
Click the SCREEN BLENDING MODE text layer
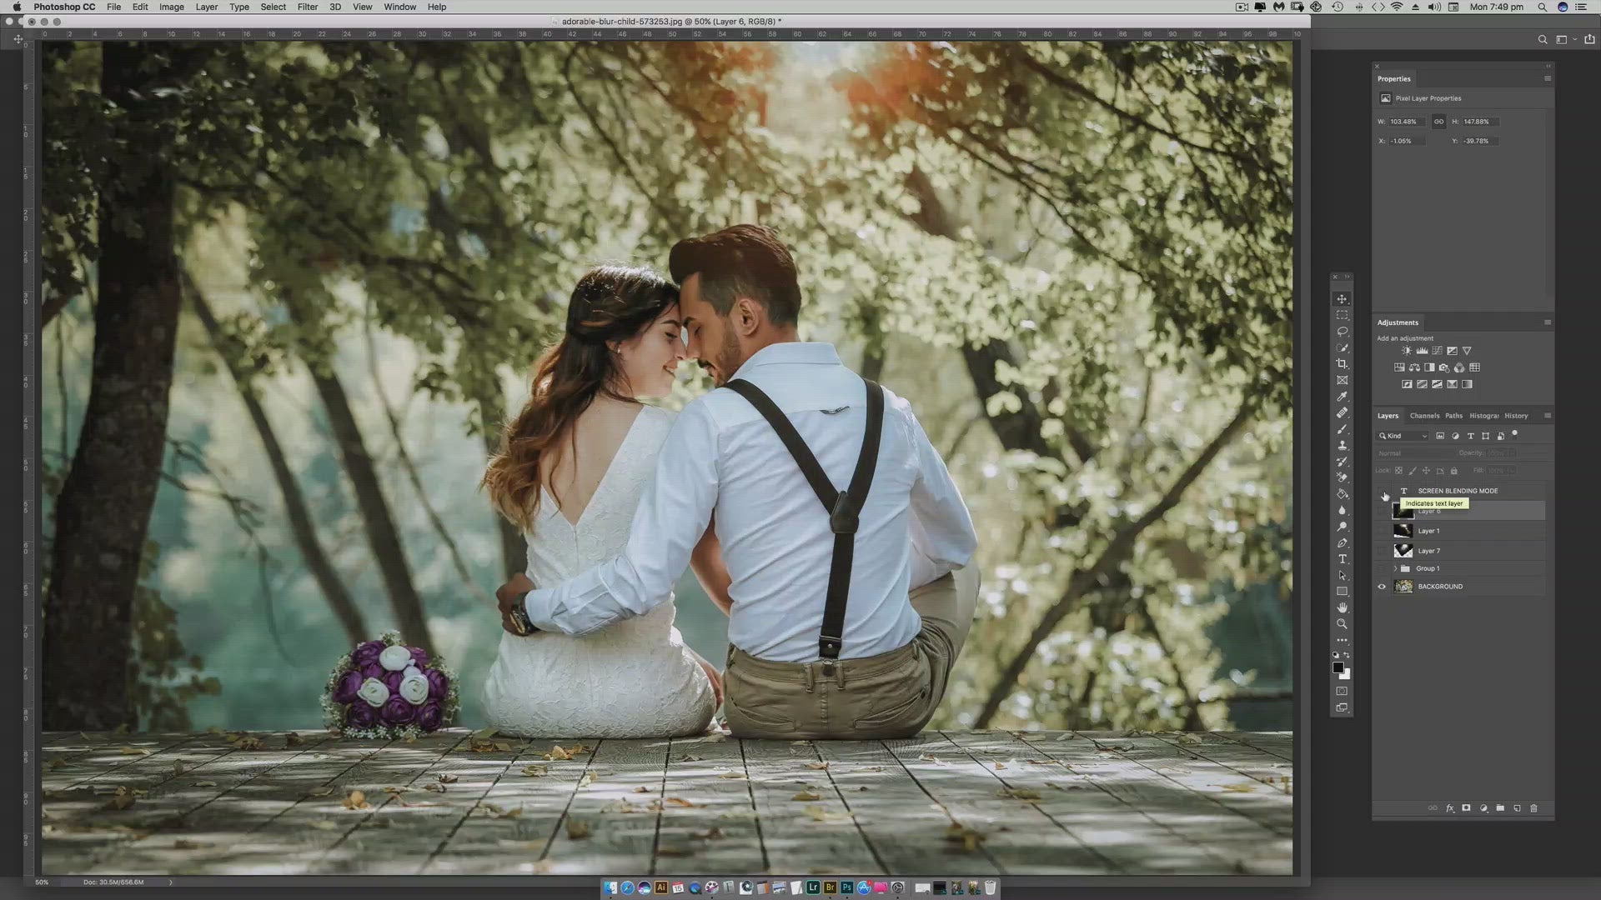(x=1458, y=491)
